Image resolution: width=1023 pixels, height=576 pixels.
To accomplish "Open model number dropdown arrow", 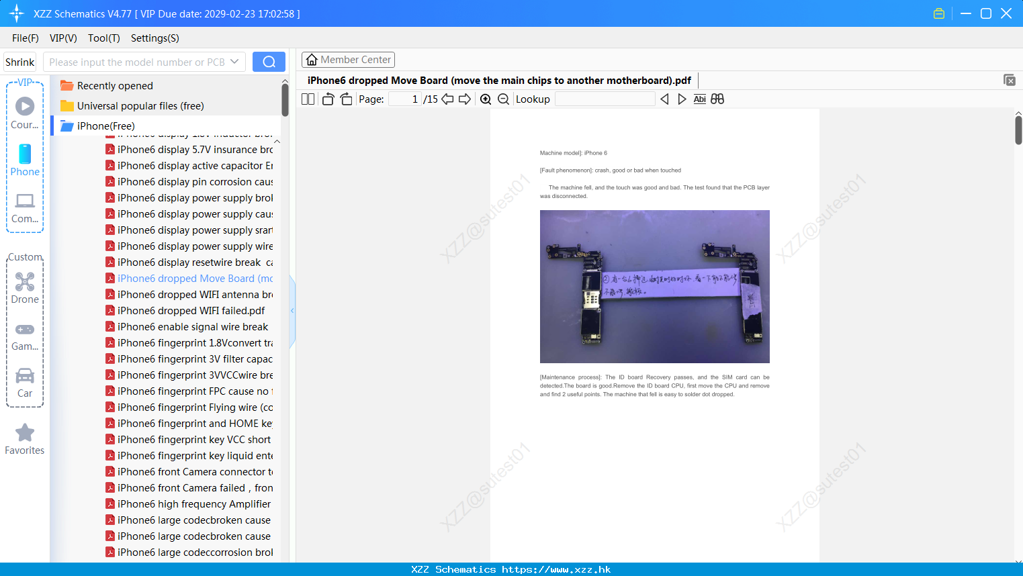I will coord(234,62).
